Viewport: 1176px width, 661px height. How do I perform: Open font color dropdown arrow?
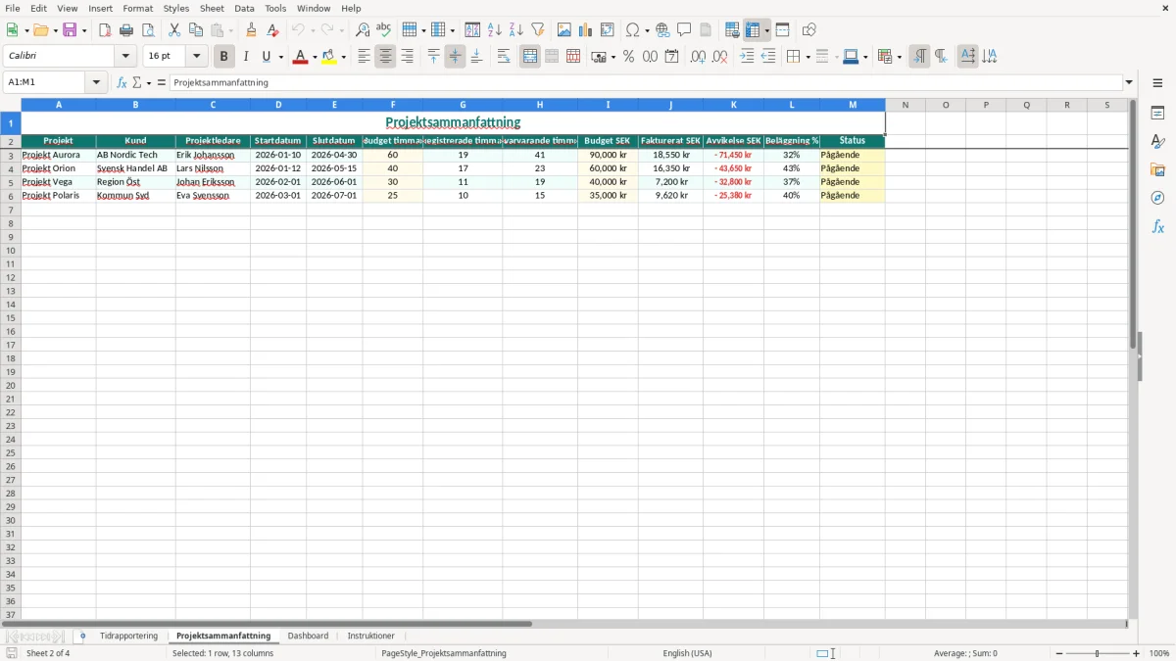pyautogui.click(x=315, y=57)
